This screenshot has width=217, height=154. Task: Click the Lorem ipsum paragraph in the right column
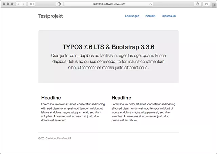(143, 112)
